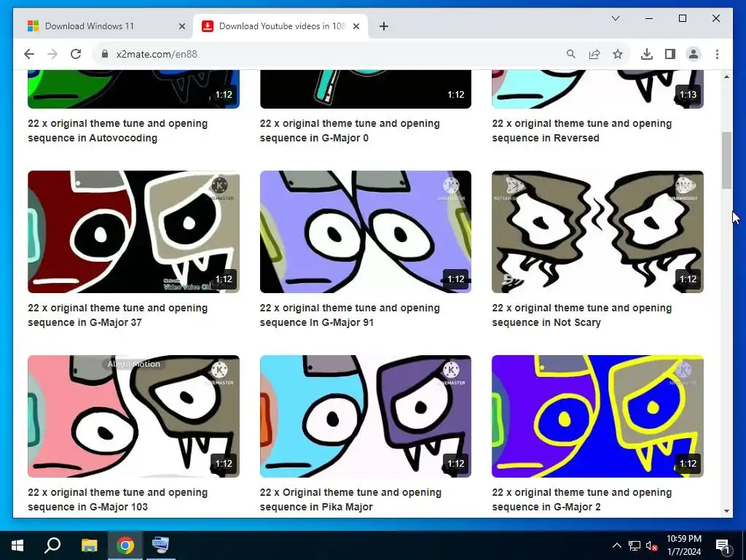Open the 10:59 PM clock and date
746x560 pixels.
(x=683, y=545)
